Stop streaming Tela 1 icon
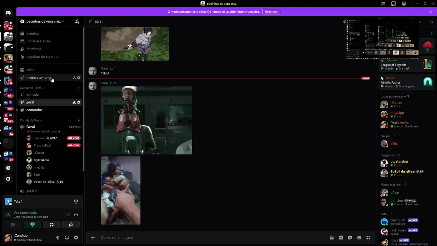The image size is (437, 246). (x=76, y=202)
